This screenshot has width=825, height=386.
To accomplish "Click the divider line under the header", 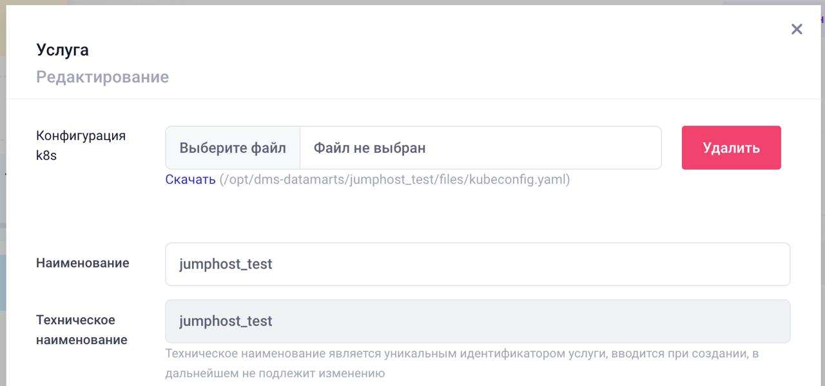I will pos(412,99).
